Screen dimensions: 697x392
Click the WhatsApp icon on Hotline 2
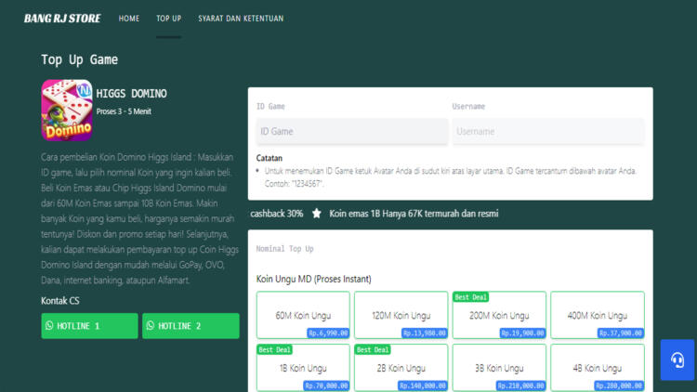tap(151, 326)
